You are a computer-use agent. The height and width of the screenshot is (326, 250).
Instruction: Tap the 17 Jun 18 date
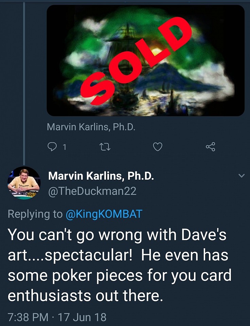click(x=82, y=317)
